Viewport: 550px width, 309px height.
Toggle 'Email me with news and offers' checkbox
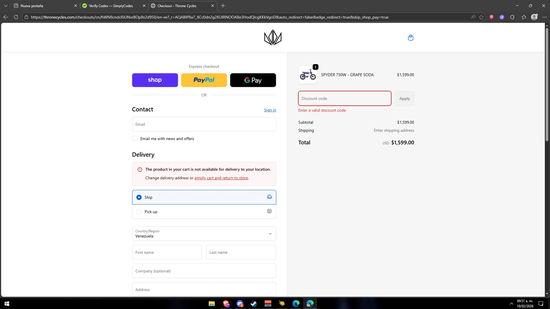135,139
